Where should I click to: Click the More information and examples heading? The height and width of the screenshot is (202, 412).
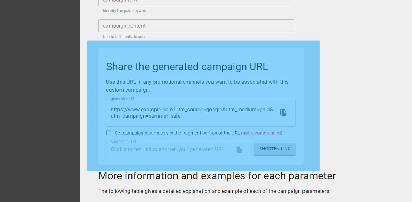click(217, 176)
